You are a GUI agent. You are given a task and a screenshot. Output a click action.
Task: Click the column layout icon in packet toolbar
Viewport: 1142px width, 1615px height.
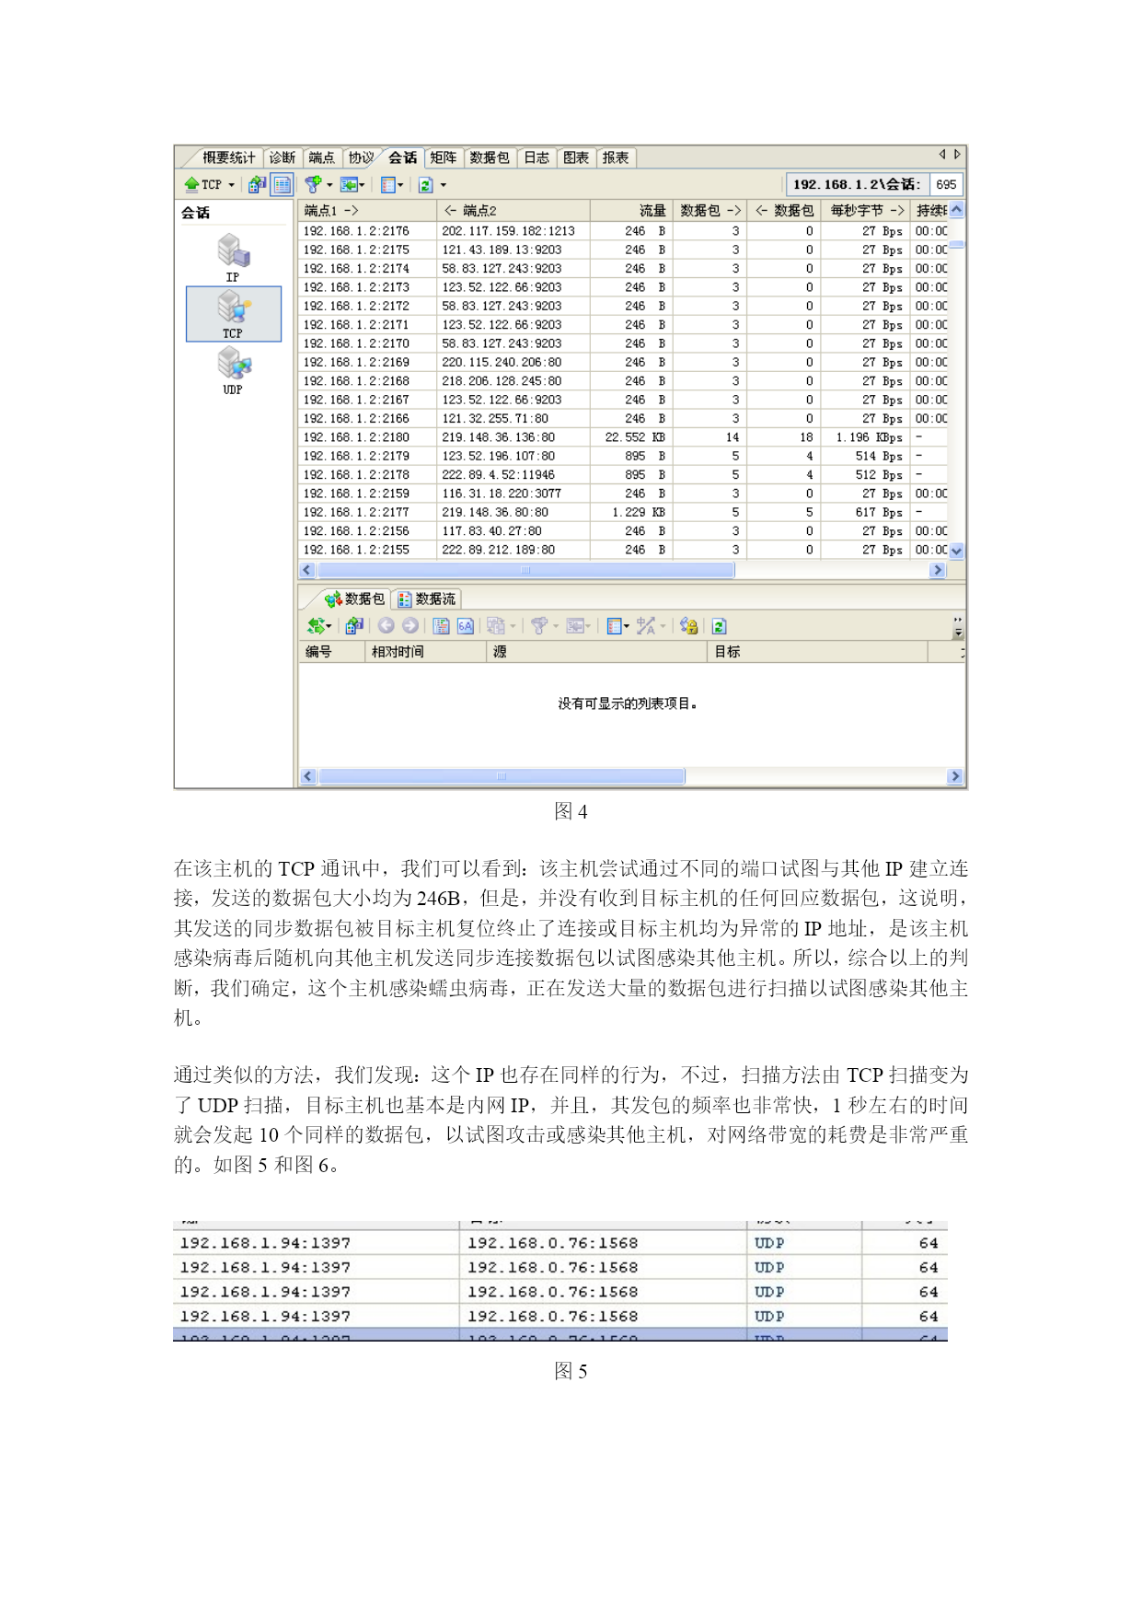coord(615,626)
